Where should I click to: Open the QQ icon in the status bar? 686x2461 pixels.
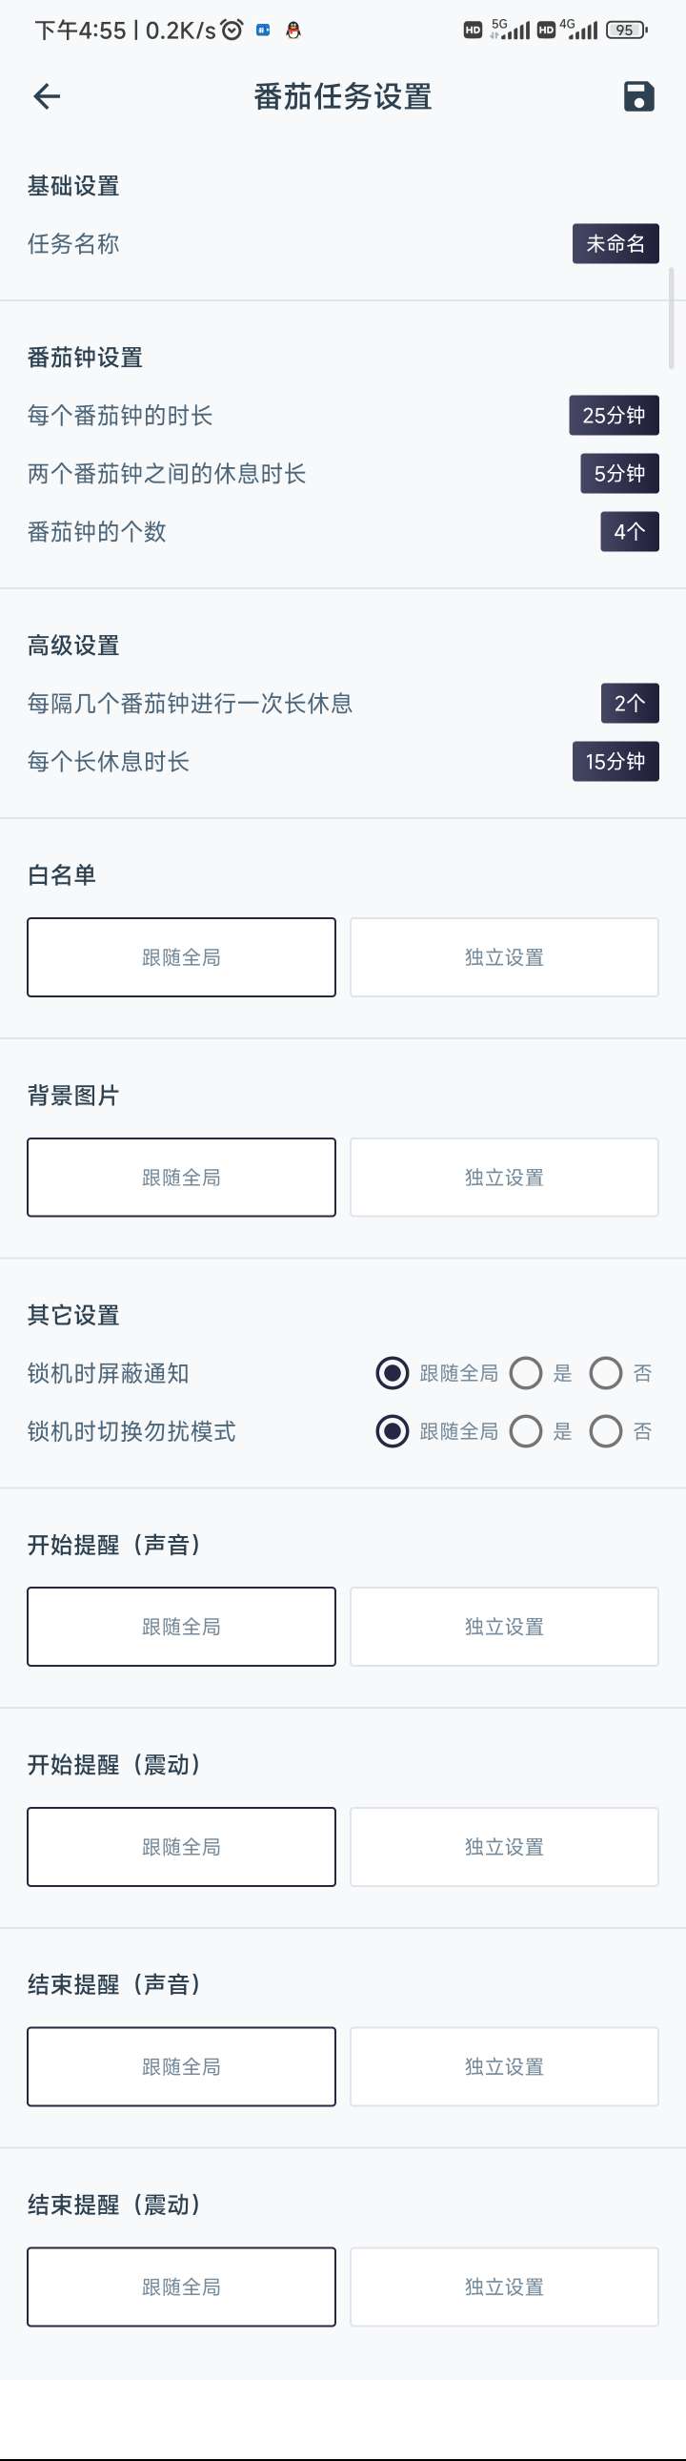click(x=293, y=31)
